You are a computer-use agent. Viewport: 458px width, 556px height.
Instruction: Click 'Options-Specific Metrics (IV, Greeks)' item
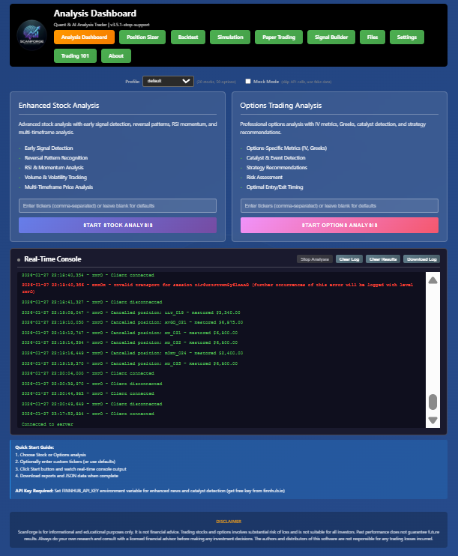pyautogui.click(x=286, y=148)
